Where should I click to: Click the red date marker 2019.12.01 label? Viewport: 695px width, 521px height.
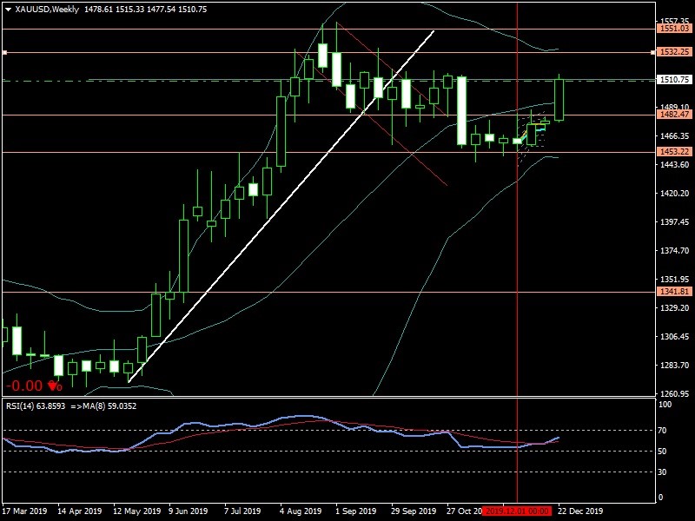coord(518,511)
